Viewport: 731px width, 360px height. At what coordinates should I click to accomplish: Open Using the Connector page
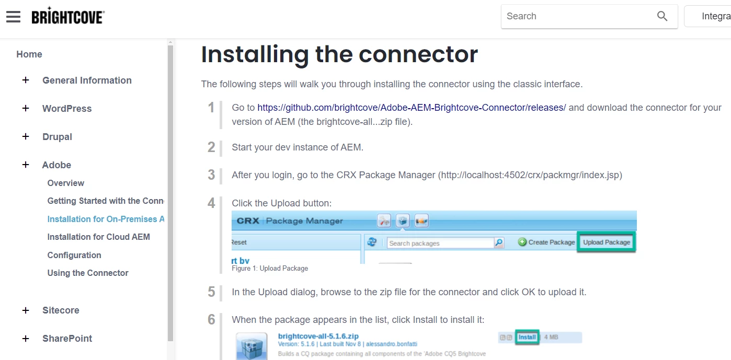pyautogui.click(x=88, y=273)
